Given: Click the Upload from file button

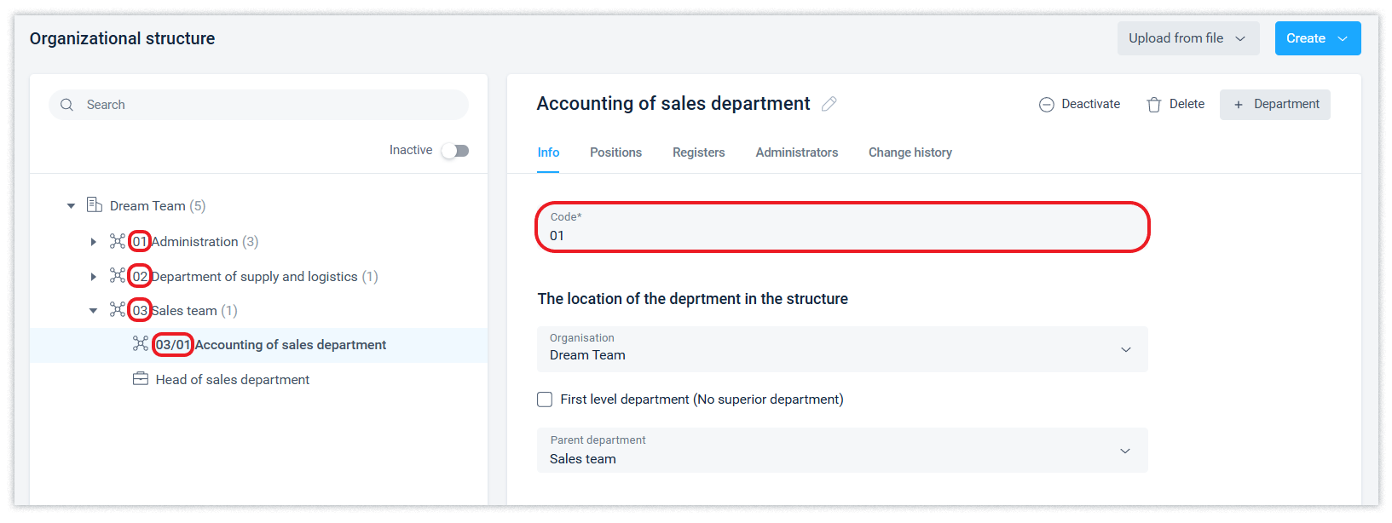Looking at the screenshot, I should pyautogui.click(x=1187, y=38).
